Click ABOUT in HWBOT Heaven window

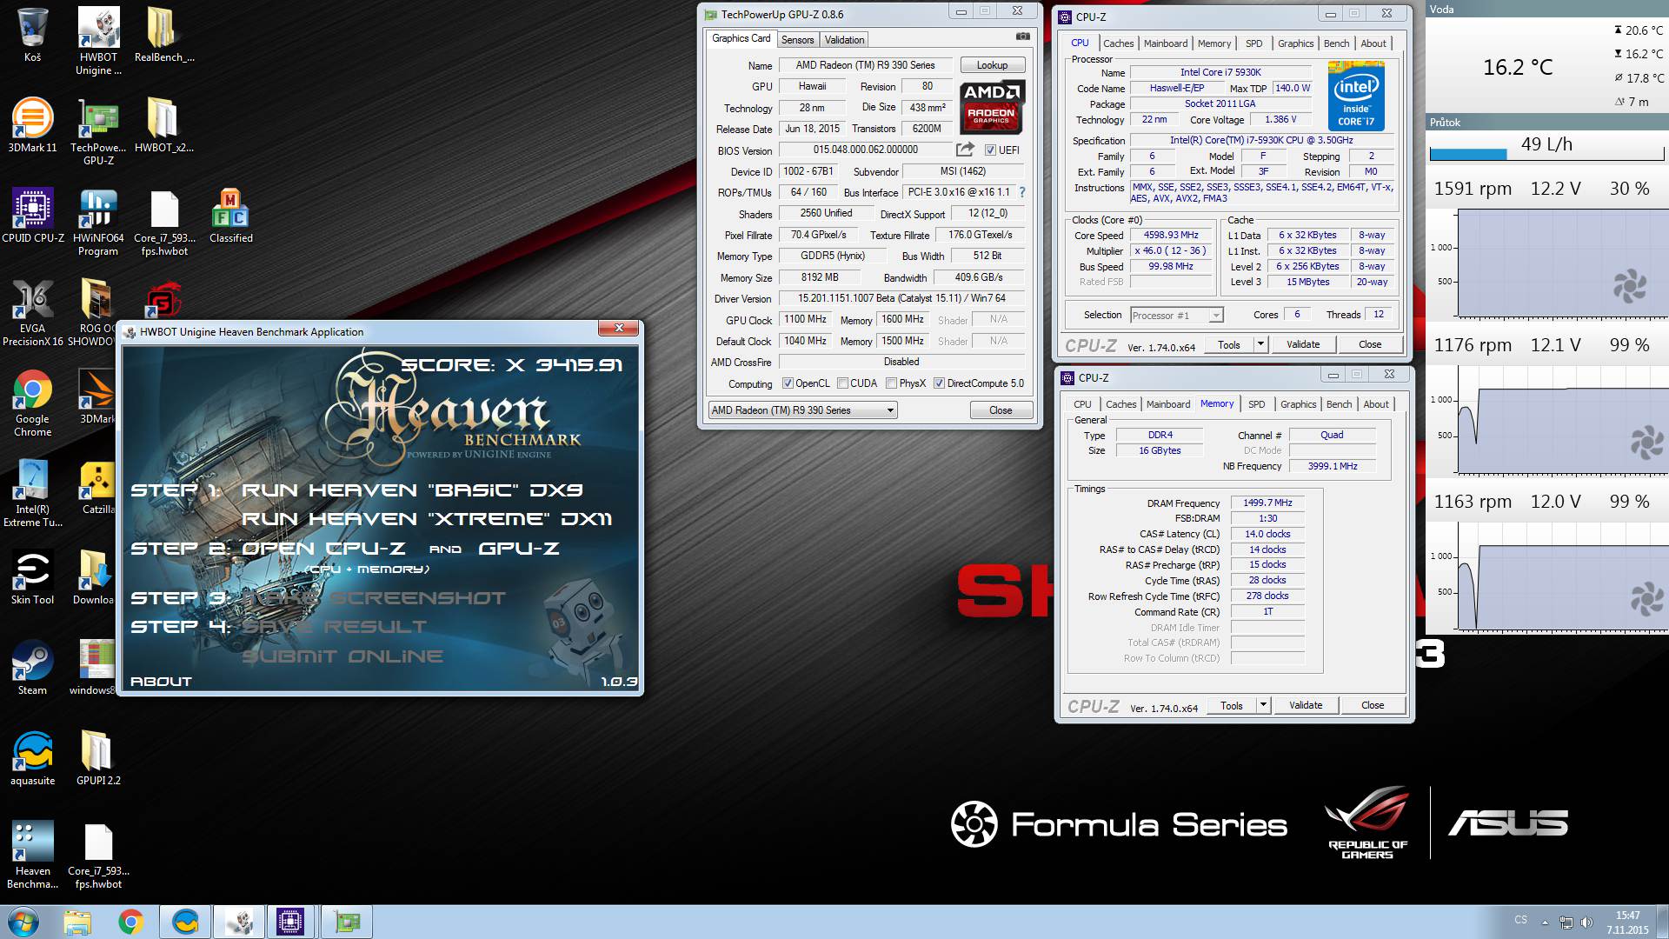click(x=161, y=682)
